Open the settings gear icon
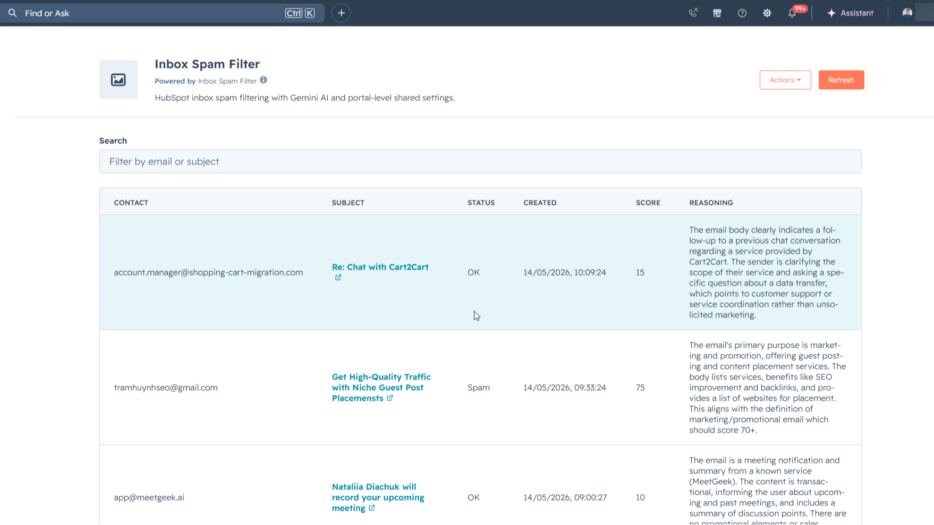 click(767, 13)
